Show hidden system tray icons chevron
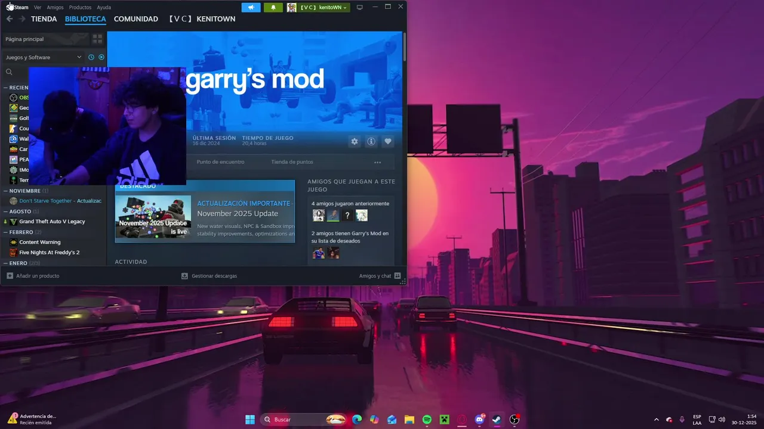Image resolution: width=764 pixels, height=429 pixels. point(657,419)
